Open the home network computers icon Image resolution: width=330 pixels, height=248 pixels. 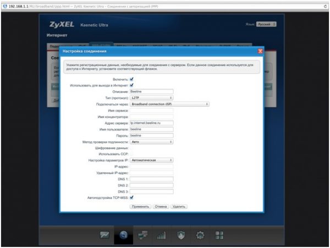(142, 235)
